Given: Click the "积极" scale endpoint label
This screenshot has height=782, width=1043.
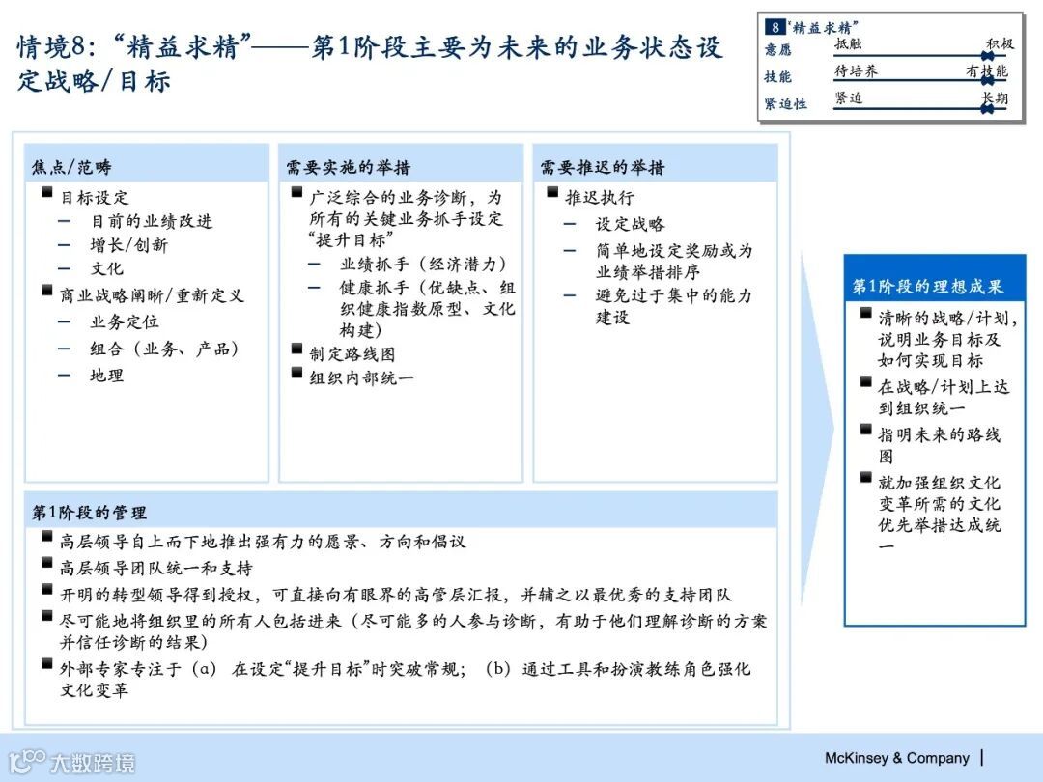Looking at the screenshot, I should coord(1000,43).
